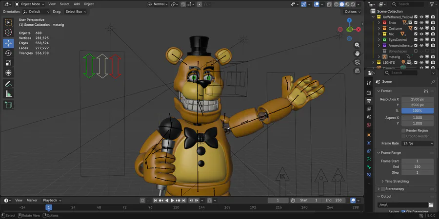This screenshot has height=219, width=439.
Task: Pin the Scene properties context
Action: tap(433, 82)
